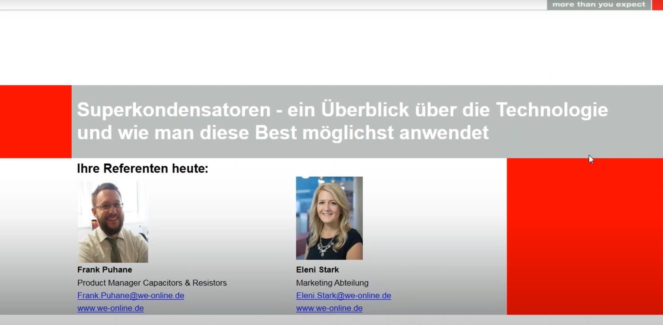Screen dimensions: 663x325
Task: Open the Eleni.Stark@we-online.de email link
Action: (343, 296)
